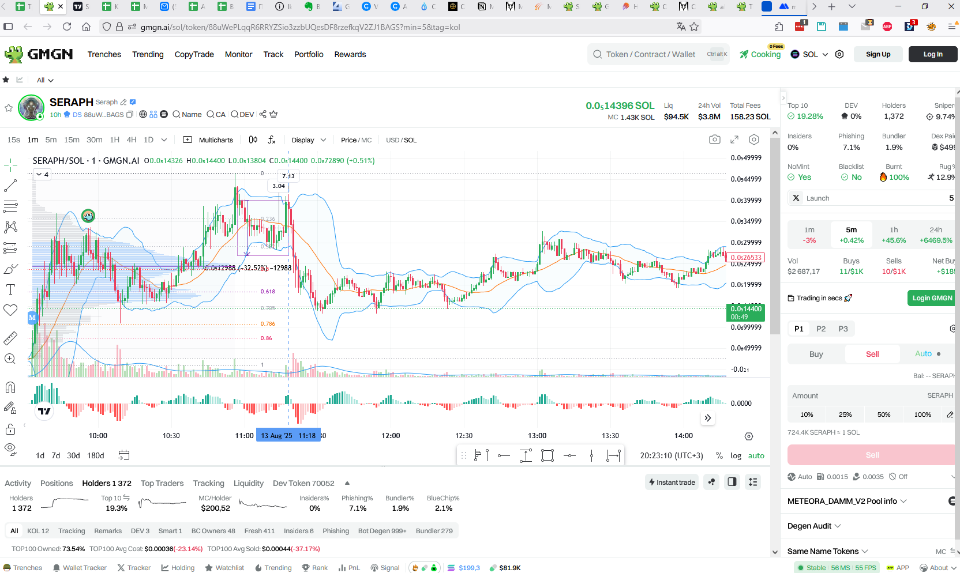Open top-bar settings hexagon icon
Image resolution: width=960 pixels, height=573 pixels.
click(x=839, y=54)
